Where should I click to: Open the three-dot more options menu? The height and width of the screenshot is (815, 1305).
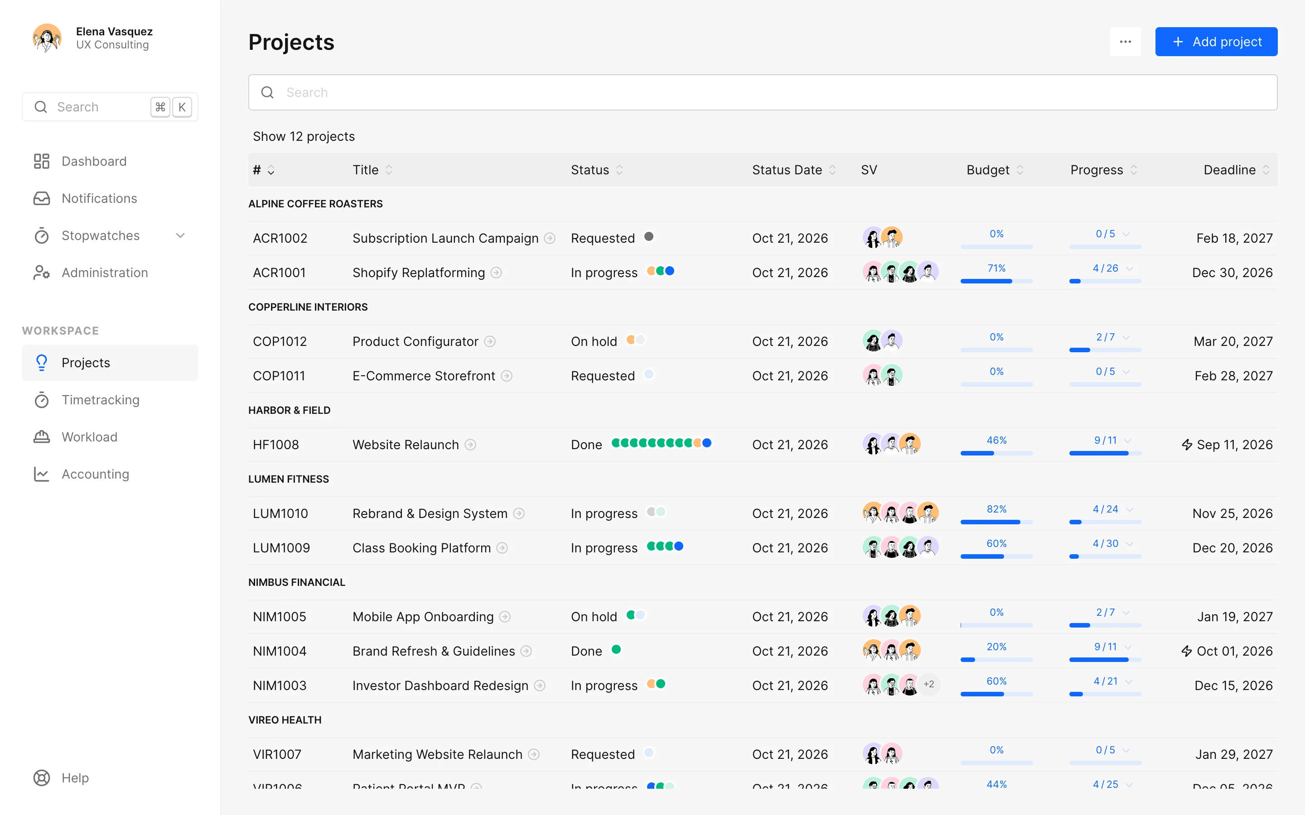tap(1125, 42)
